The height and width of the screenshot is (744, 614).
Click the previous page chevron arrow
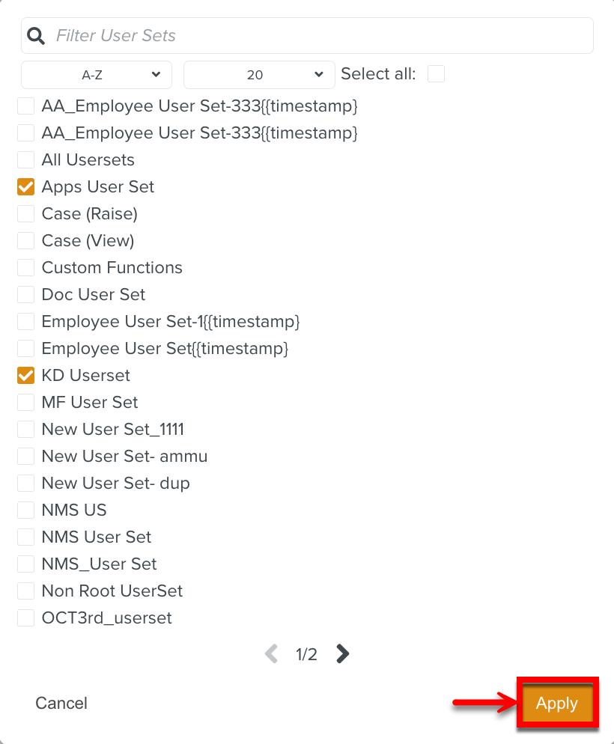click(x=271, y=653)
